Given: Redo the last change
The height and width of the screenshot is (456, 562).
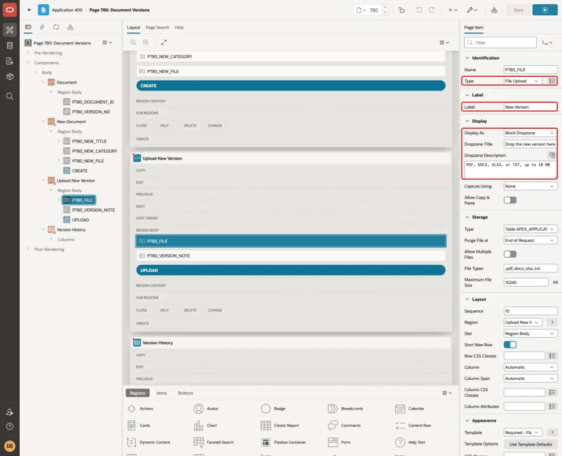Looking at the screenshot, I should (x=431, y=10).
